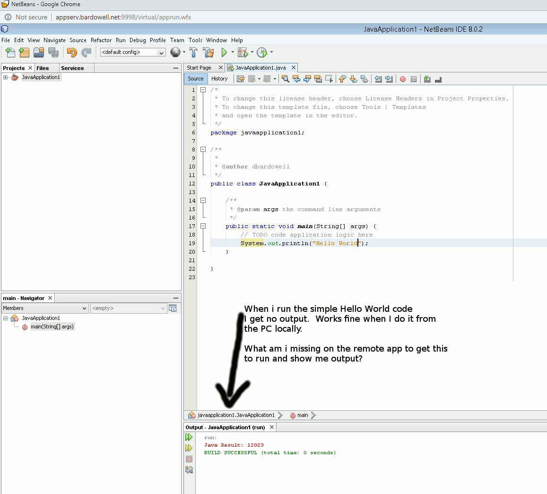Click the Save All toolbar icon
Screen dimensions: 547x494
(x=53, y=53)
